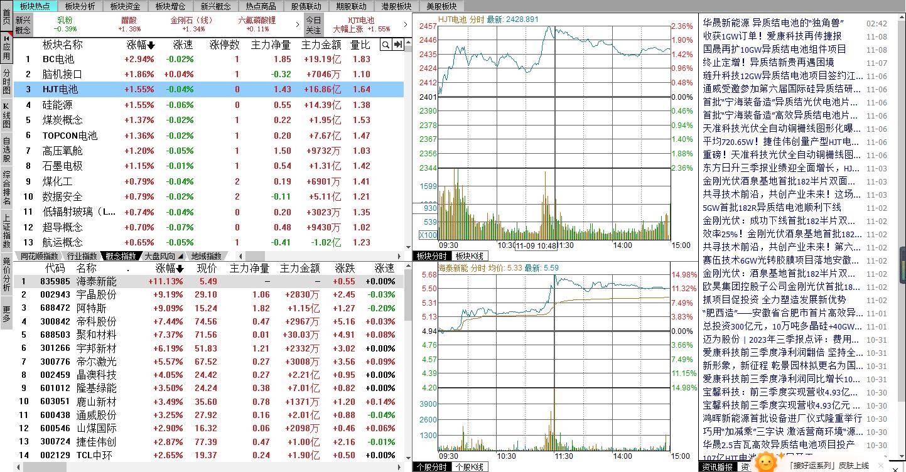
Task: Click the X100 volume scale badge
Action: tap(428, 235)
